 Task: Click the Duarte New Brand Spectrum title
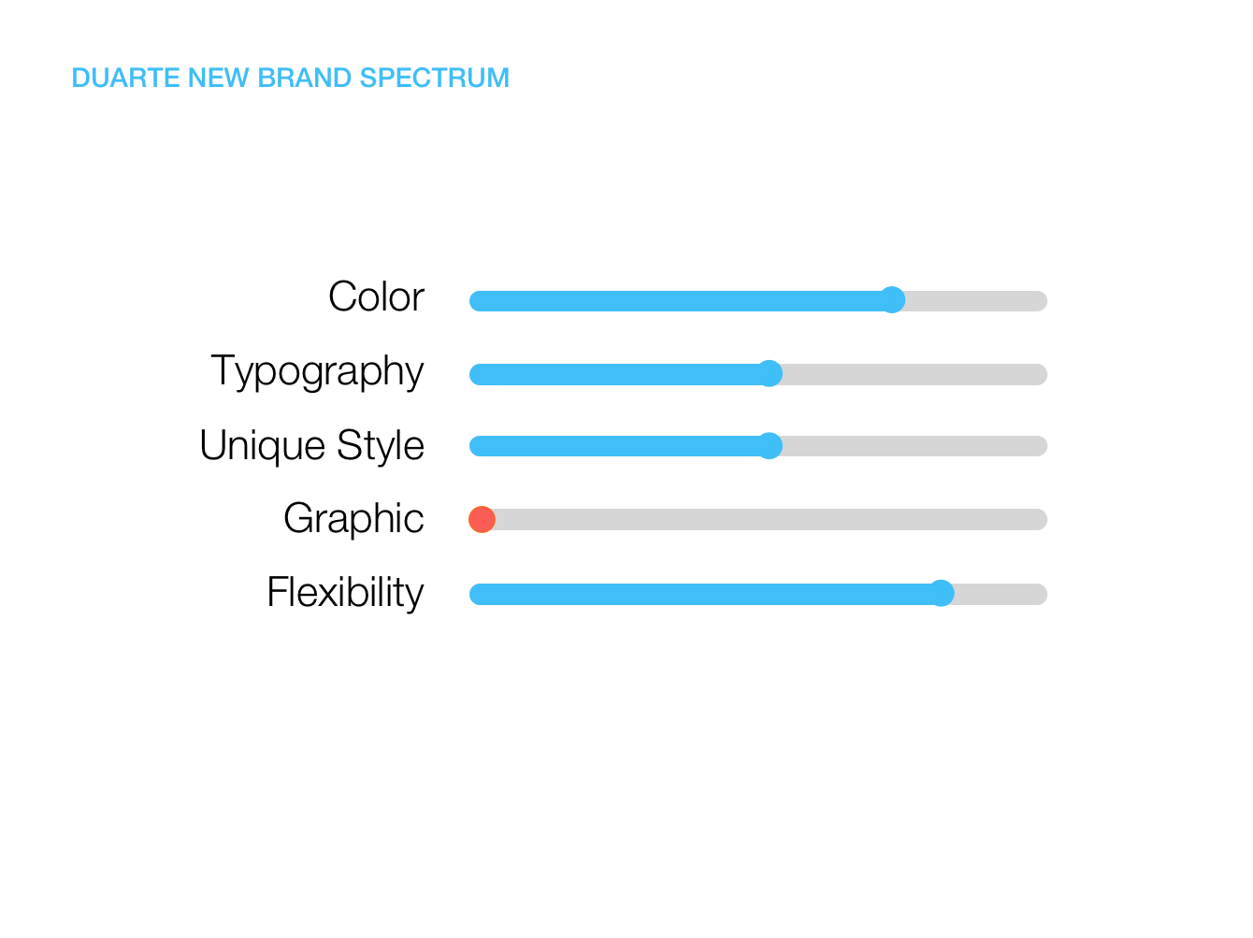pyautogui.click(x=291, y=78)
